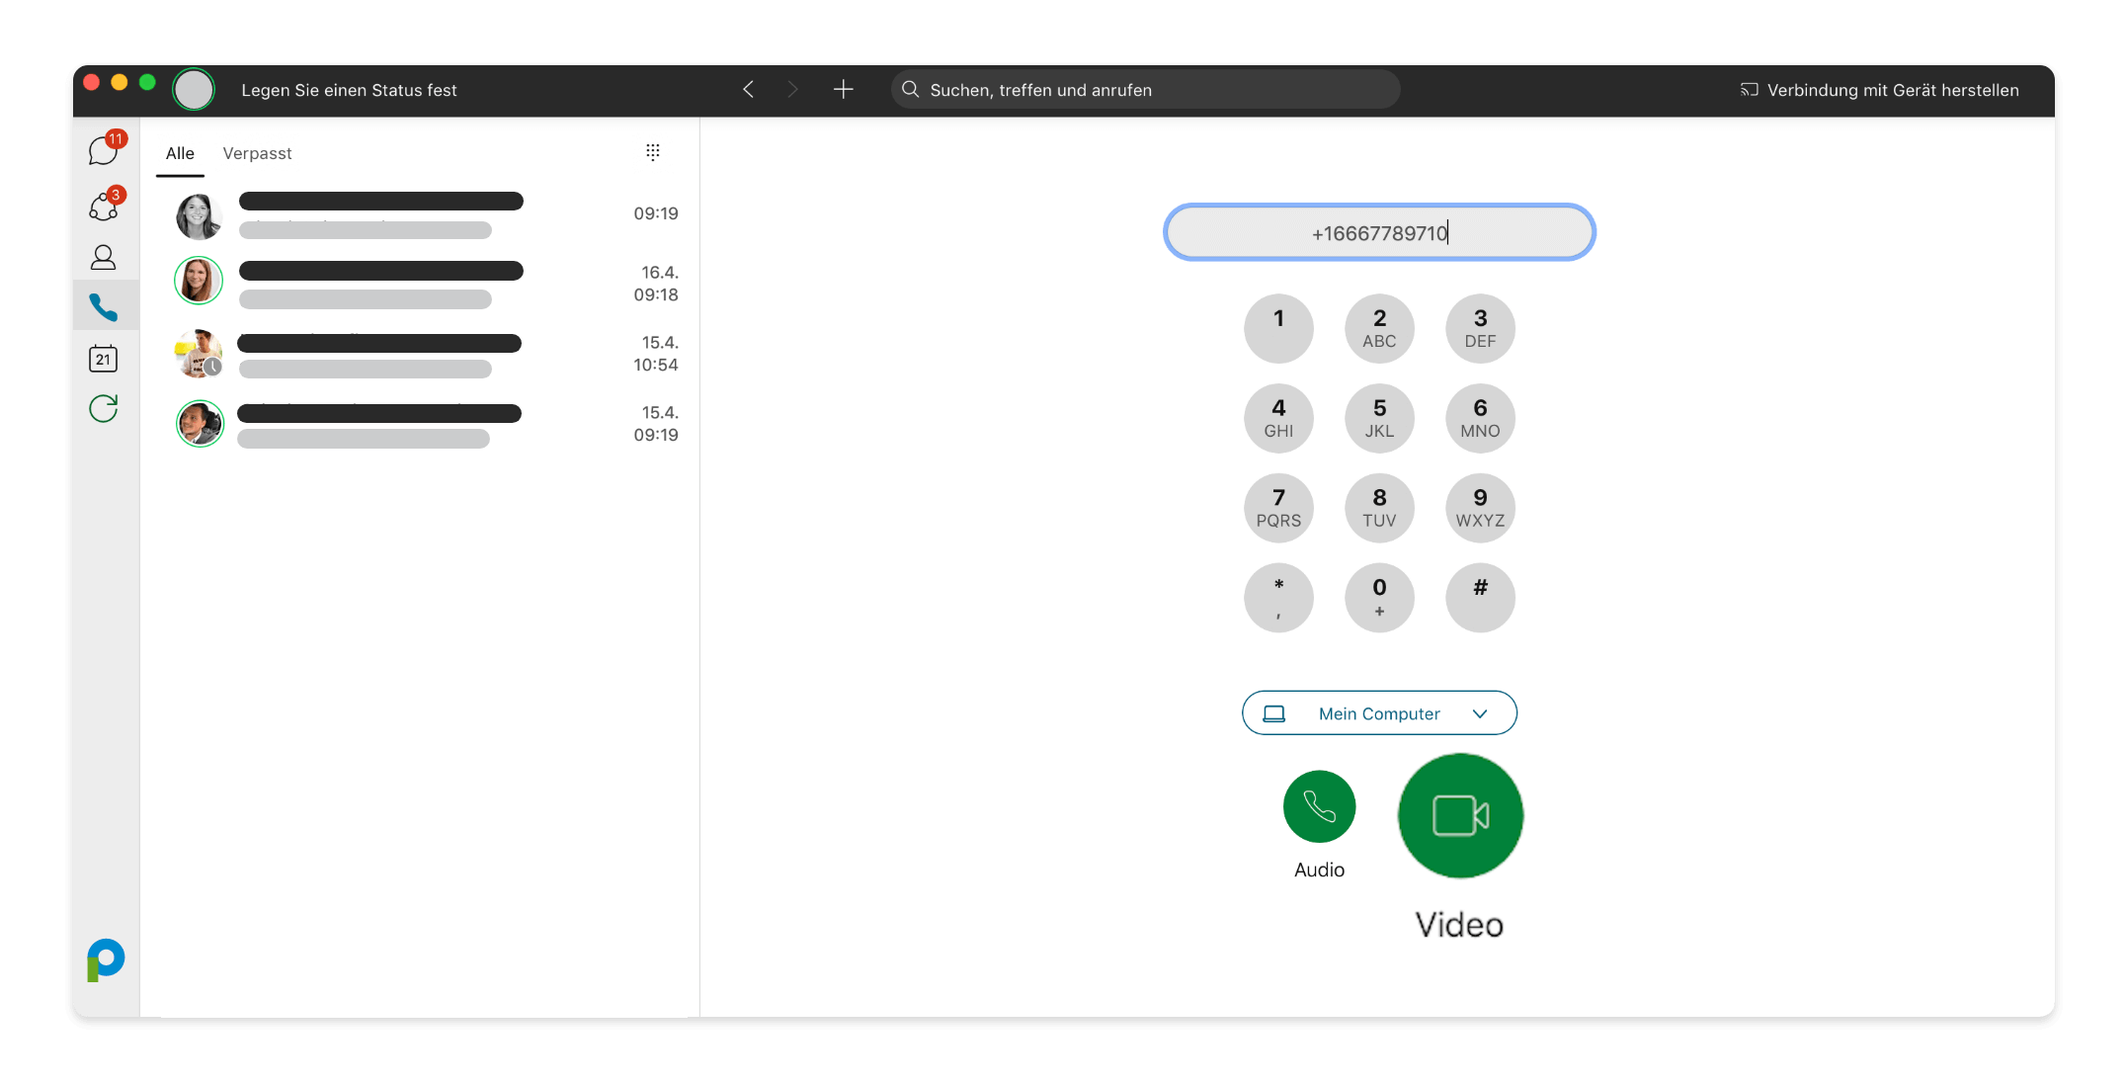
Task: Click the plus icon in title bar
Action: click(x=843, y=90)
